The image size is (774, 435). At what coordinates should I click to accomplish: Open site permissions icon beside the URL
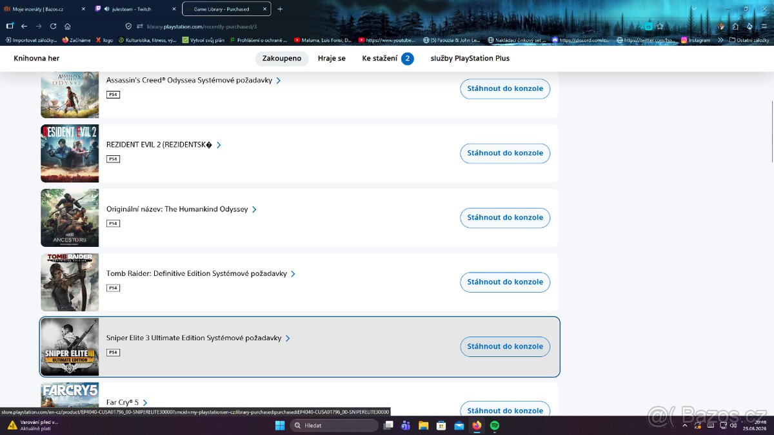pyautogui.click(x=139, y=26)
